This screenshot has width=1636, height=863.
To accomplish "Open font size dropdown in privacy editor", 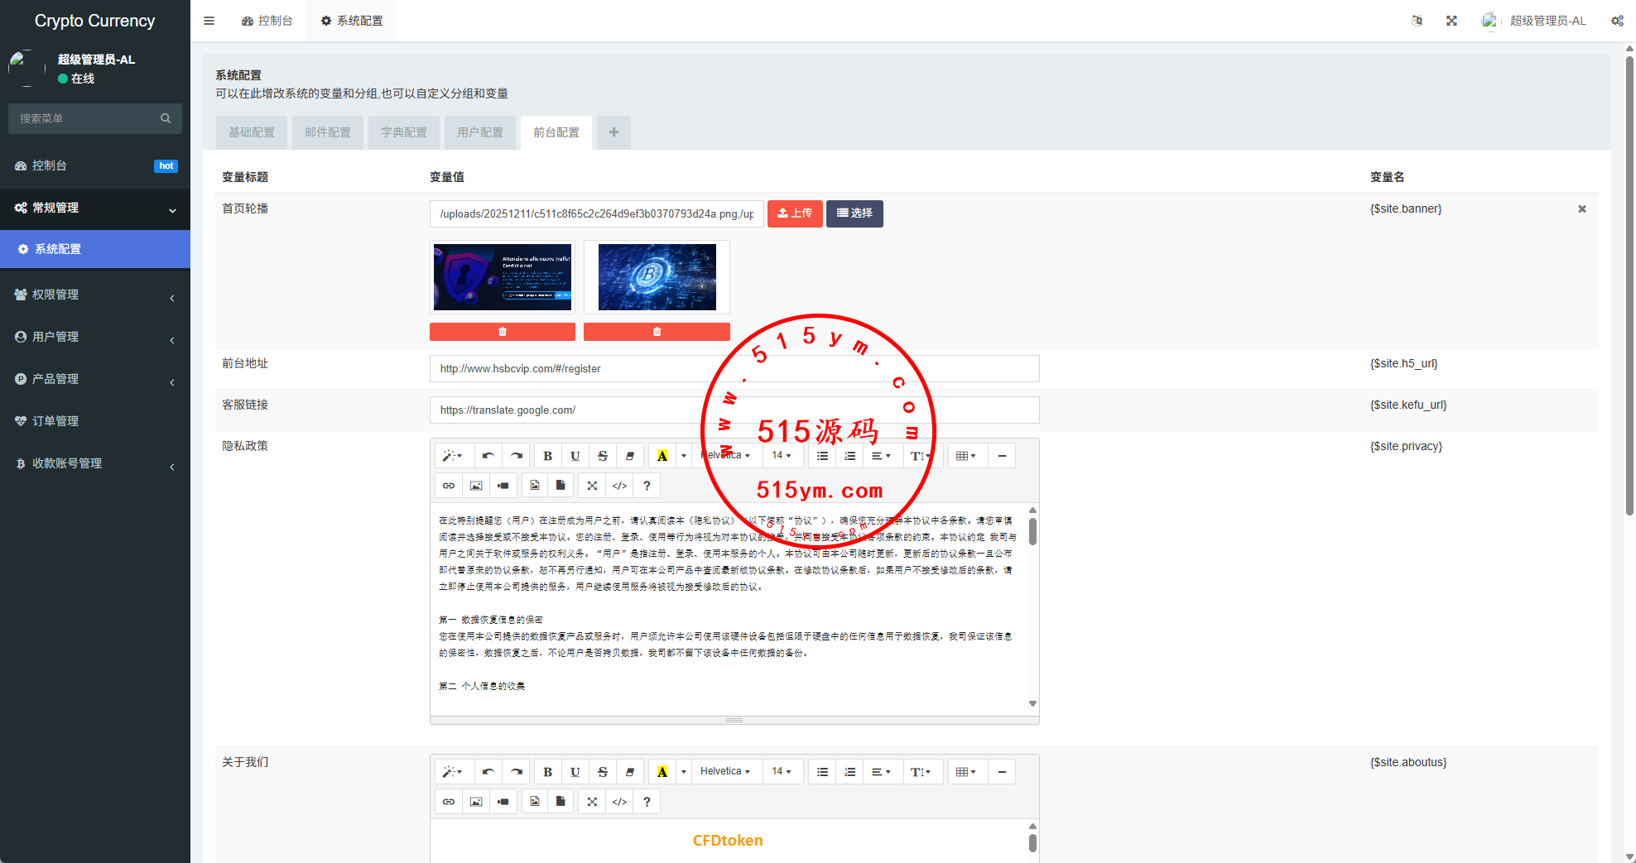I will 781,456.
